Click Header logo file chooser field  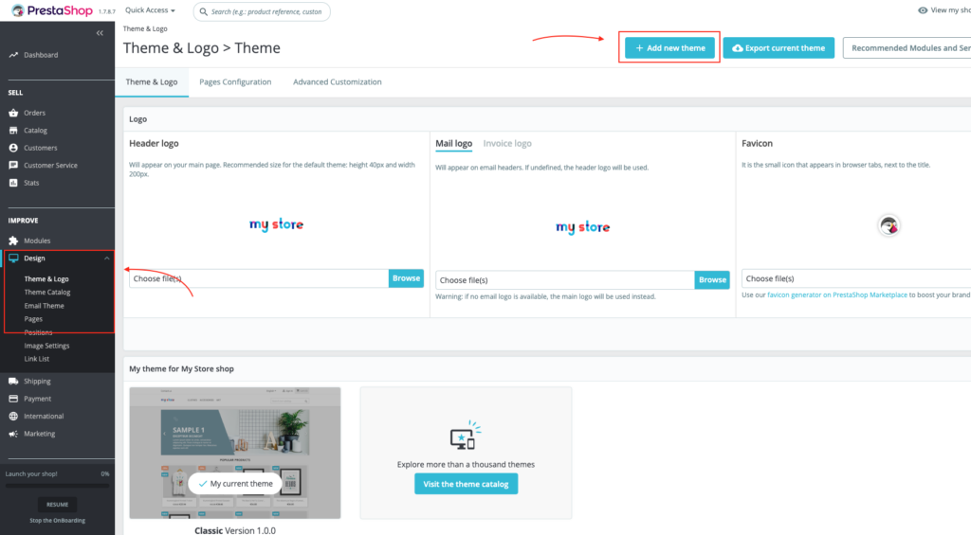coord(259,278)
